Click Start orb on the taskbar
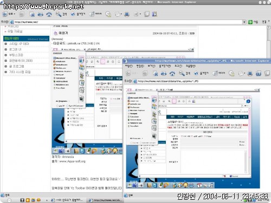 9,200
